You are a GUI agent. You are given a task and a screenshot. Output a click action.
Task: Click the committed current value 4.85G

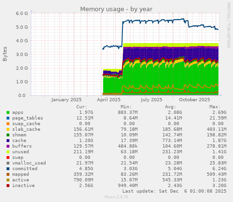[x=86, y=169]
